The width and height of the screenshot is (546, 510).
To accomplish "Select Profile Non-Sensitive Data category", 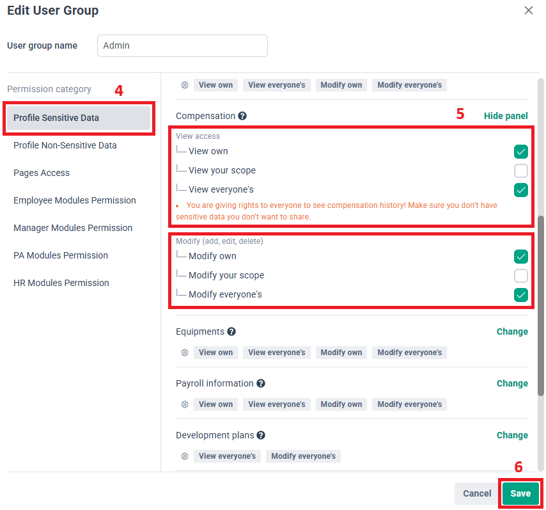I will tap(65, 145).
